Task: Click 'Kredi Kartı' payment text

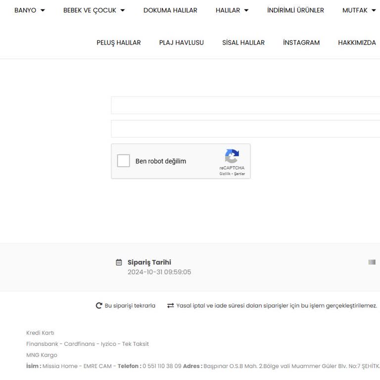Action: [x=40, y=332]
